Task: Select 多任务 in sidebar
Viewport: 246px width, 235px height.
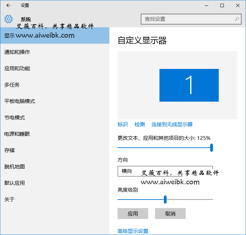Action: [55, 85]
